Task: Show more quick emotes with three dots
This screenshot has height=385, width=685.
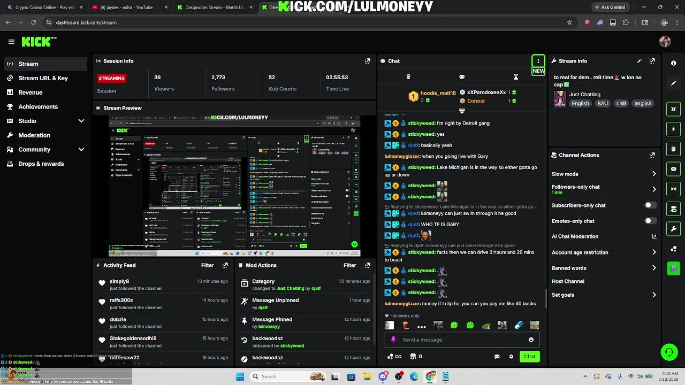Action: 422,326
